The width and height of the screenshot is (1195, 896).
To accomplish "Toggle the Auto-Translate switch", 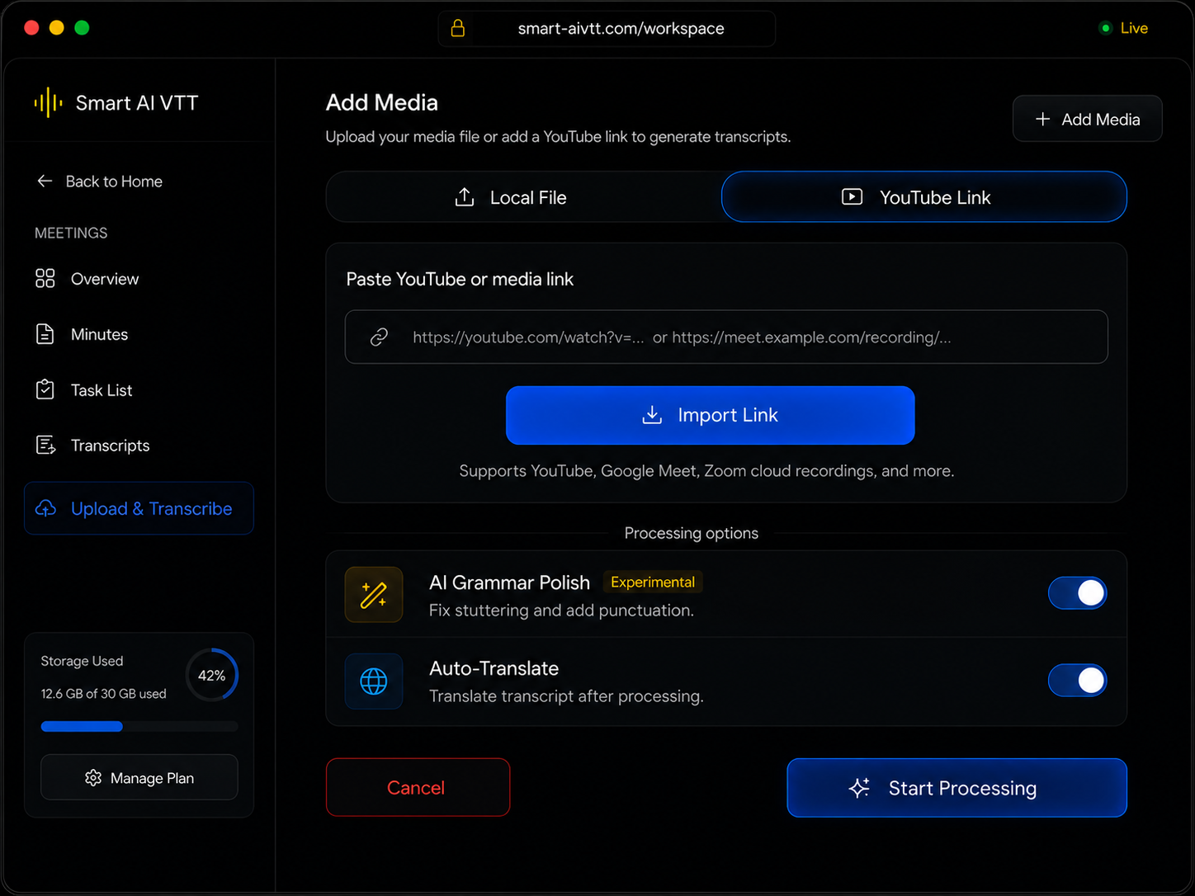I will click(1077, 681).
